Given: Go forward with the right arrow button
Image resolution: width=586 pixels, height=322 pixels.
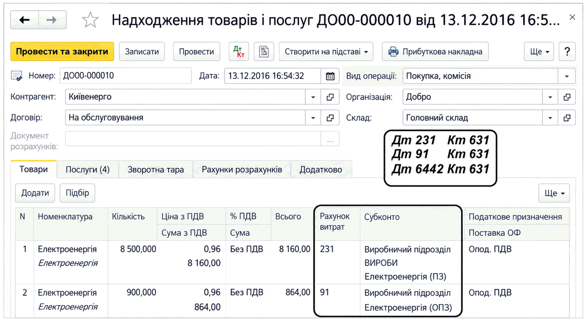Looking at the screenshot, I should 52,20.
